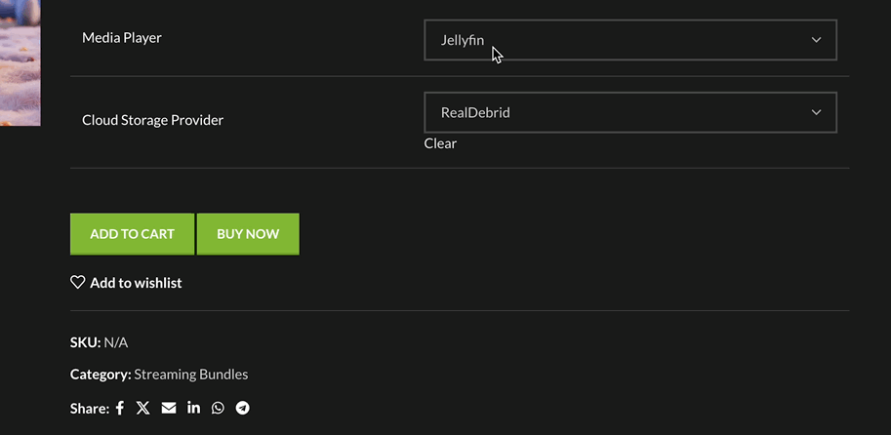Click the Add to wishlist link
Image resolution: width=891 pixels, height=435 pixels.
click(136, 283)
